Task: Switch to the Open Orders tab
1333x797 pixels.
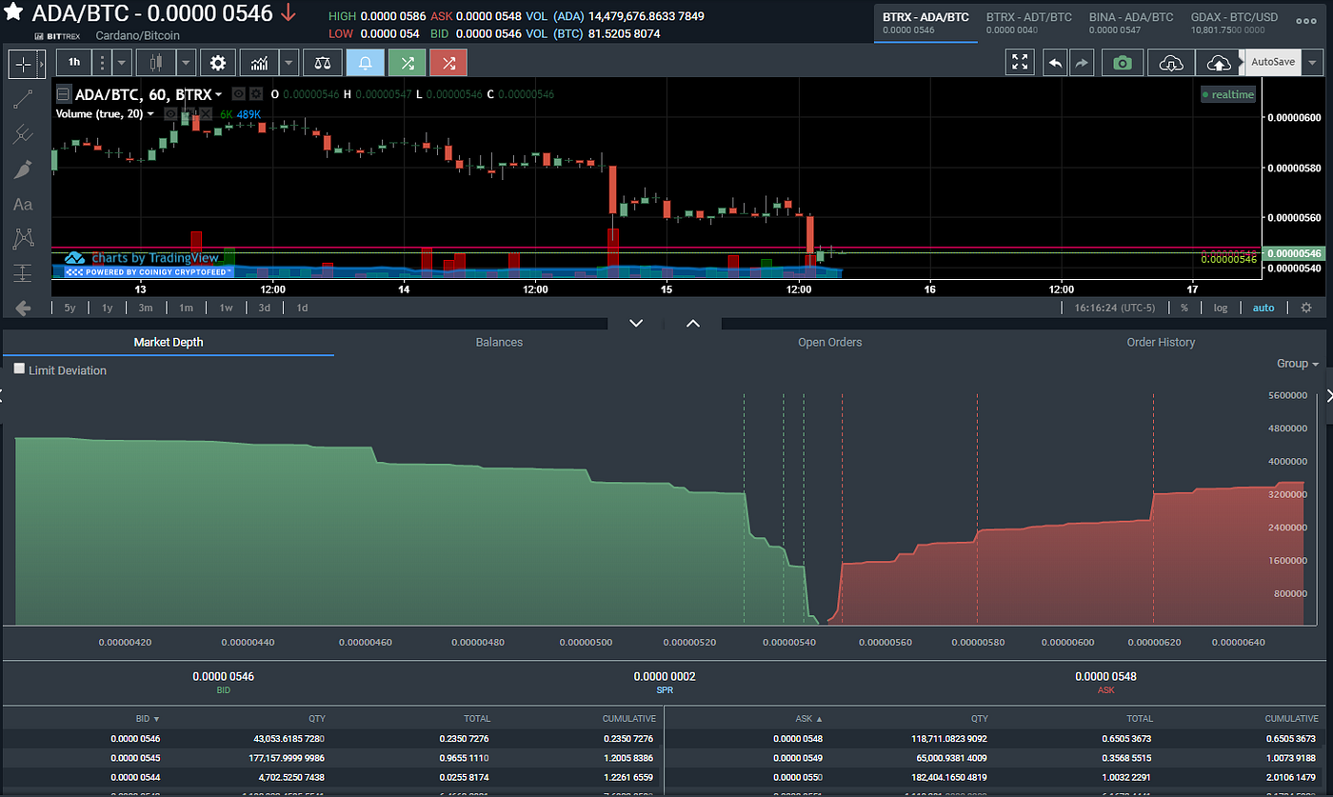Action: tap(829, 343)
